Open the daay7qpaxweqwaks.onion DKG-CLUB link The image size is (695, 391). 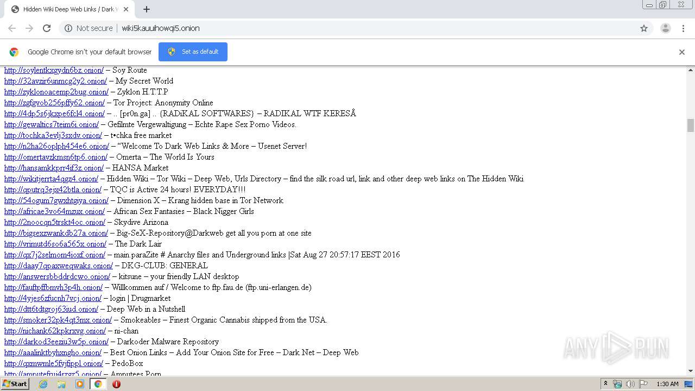[59, 266]
